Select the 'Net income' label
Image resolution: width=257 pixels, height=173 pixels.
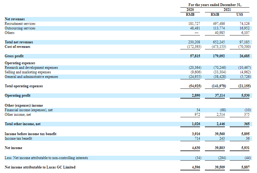click(x=13, y=148)
